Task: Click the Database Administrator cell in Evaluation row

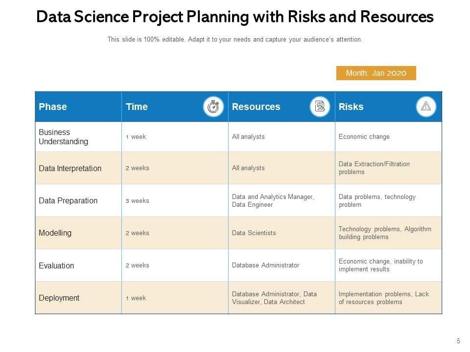Action: (x=265, y=265)
